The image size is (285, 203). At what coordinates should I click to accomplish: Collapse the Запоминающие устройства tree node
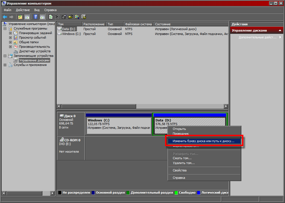pyautogui.click(x=5, y=56)
